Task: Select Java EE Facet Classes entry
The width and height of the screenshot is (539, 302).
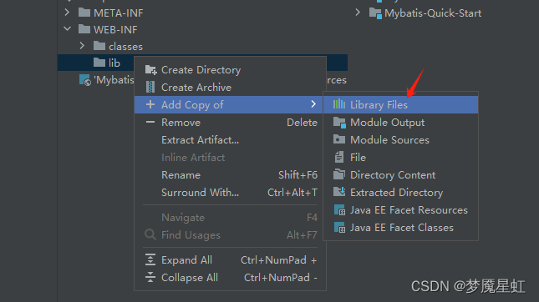Action: pyautogui.click(x=401, y=228)
